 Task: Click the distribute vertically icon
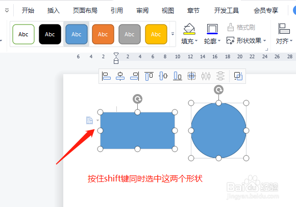pos(220,76)
